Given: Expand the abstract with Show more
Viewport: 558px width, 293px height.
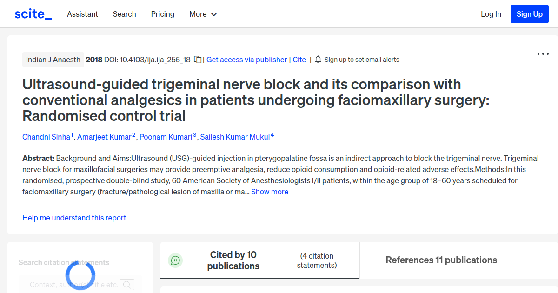Looking at the screenshot, I should [x=270, y=192].
